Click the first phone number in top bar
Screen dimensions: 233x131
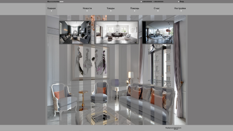tap(147, 1)
